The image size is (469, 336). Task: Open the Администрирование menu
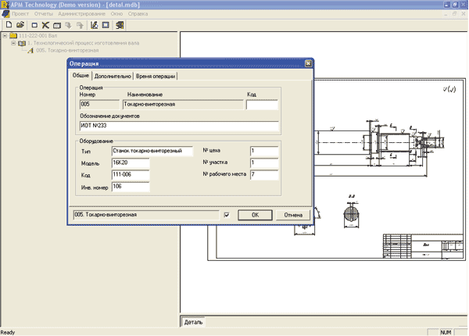tap(81, 15)
